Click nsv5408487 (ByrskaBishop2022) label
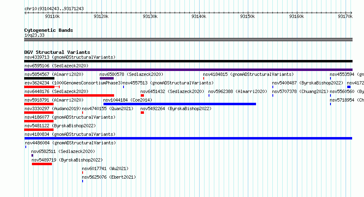 (x=308, y=83)
